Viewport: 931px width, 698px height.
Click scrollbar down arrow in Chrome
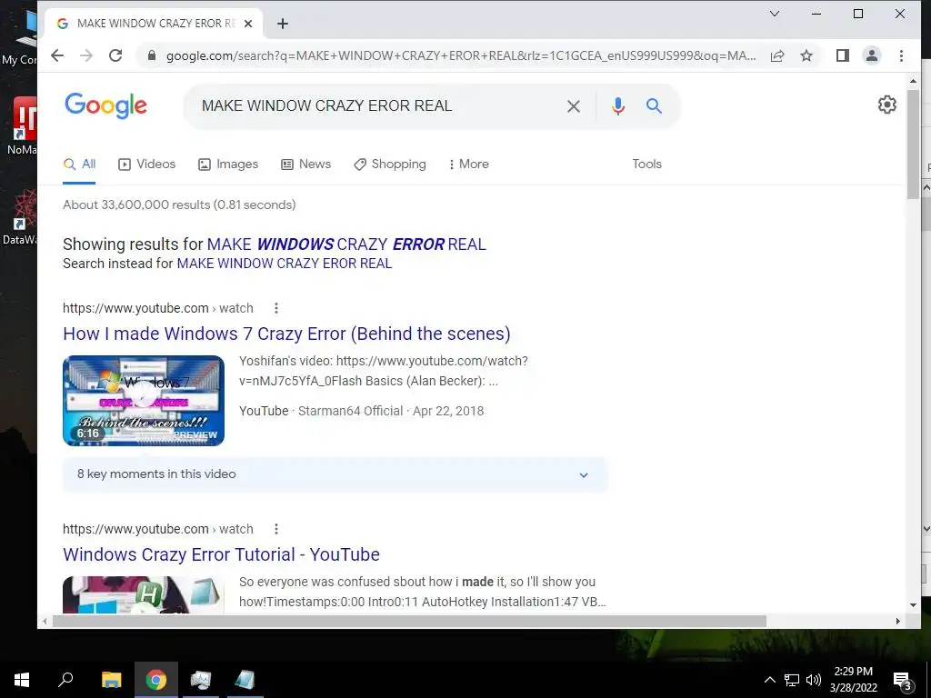[x=913, y=604]
